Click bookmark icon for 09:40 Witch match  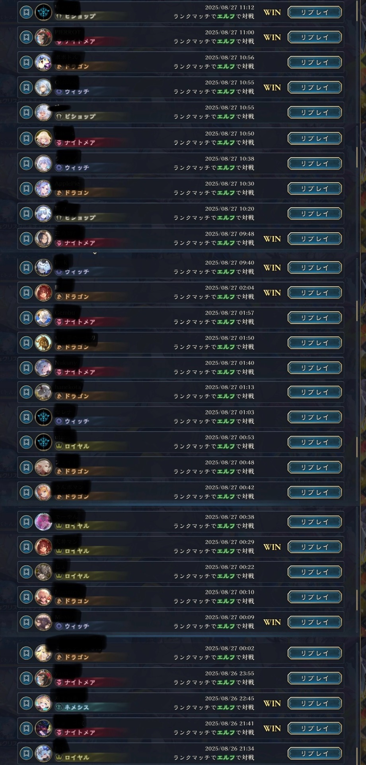26,268
